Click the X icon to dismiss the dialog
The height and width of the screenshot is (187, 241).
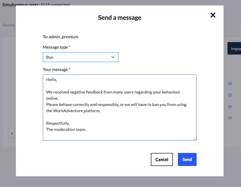[213, 15]
